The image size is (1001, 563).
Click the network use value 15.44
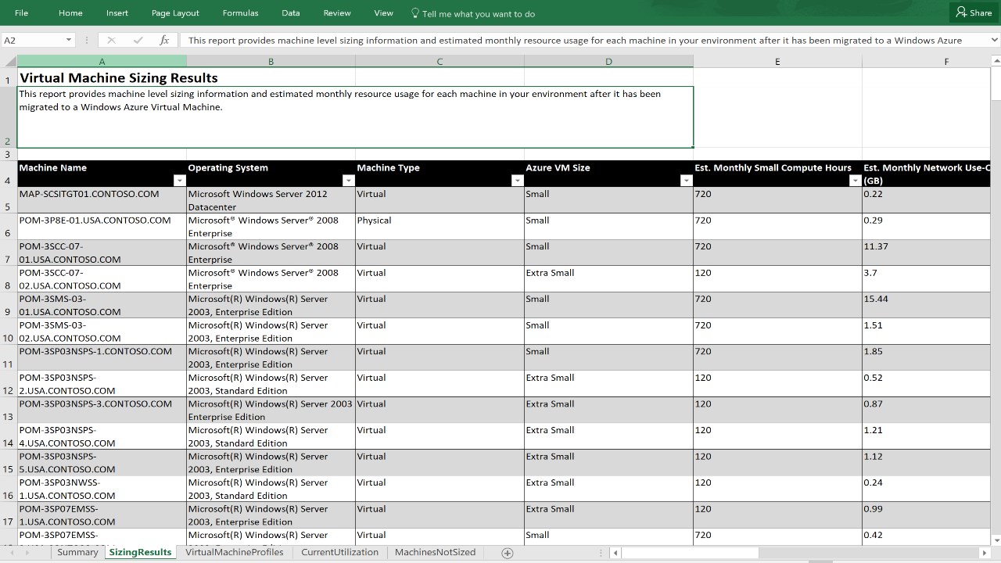coord(926,305)
